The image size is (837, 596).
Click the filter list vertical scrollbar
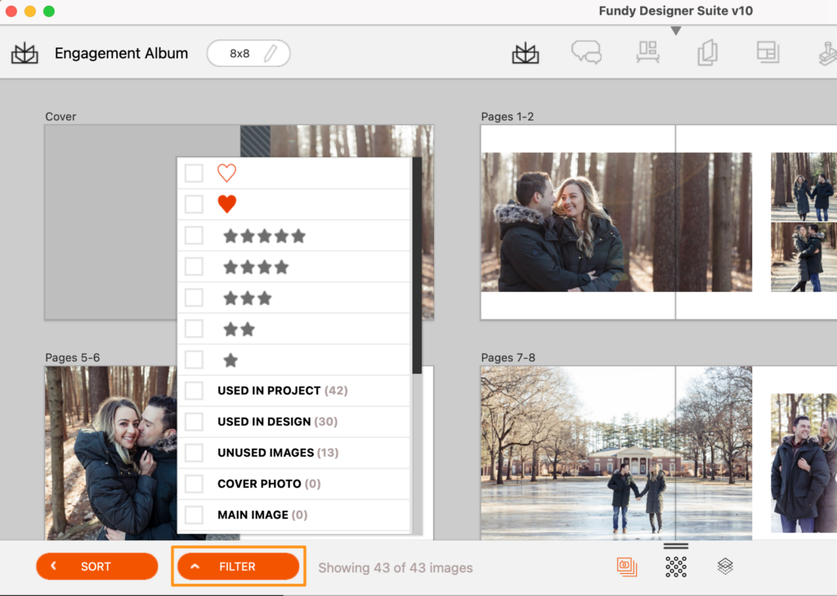[x=417, y=266]
